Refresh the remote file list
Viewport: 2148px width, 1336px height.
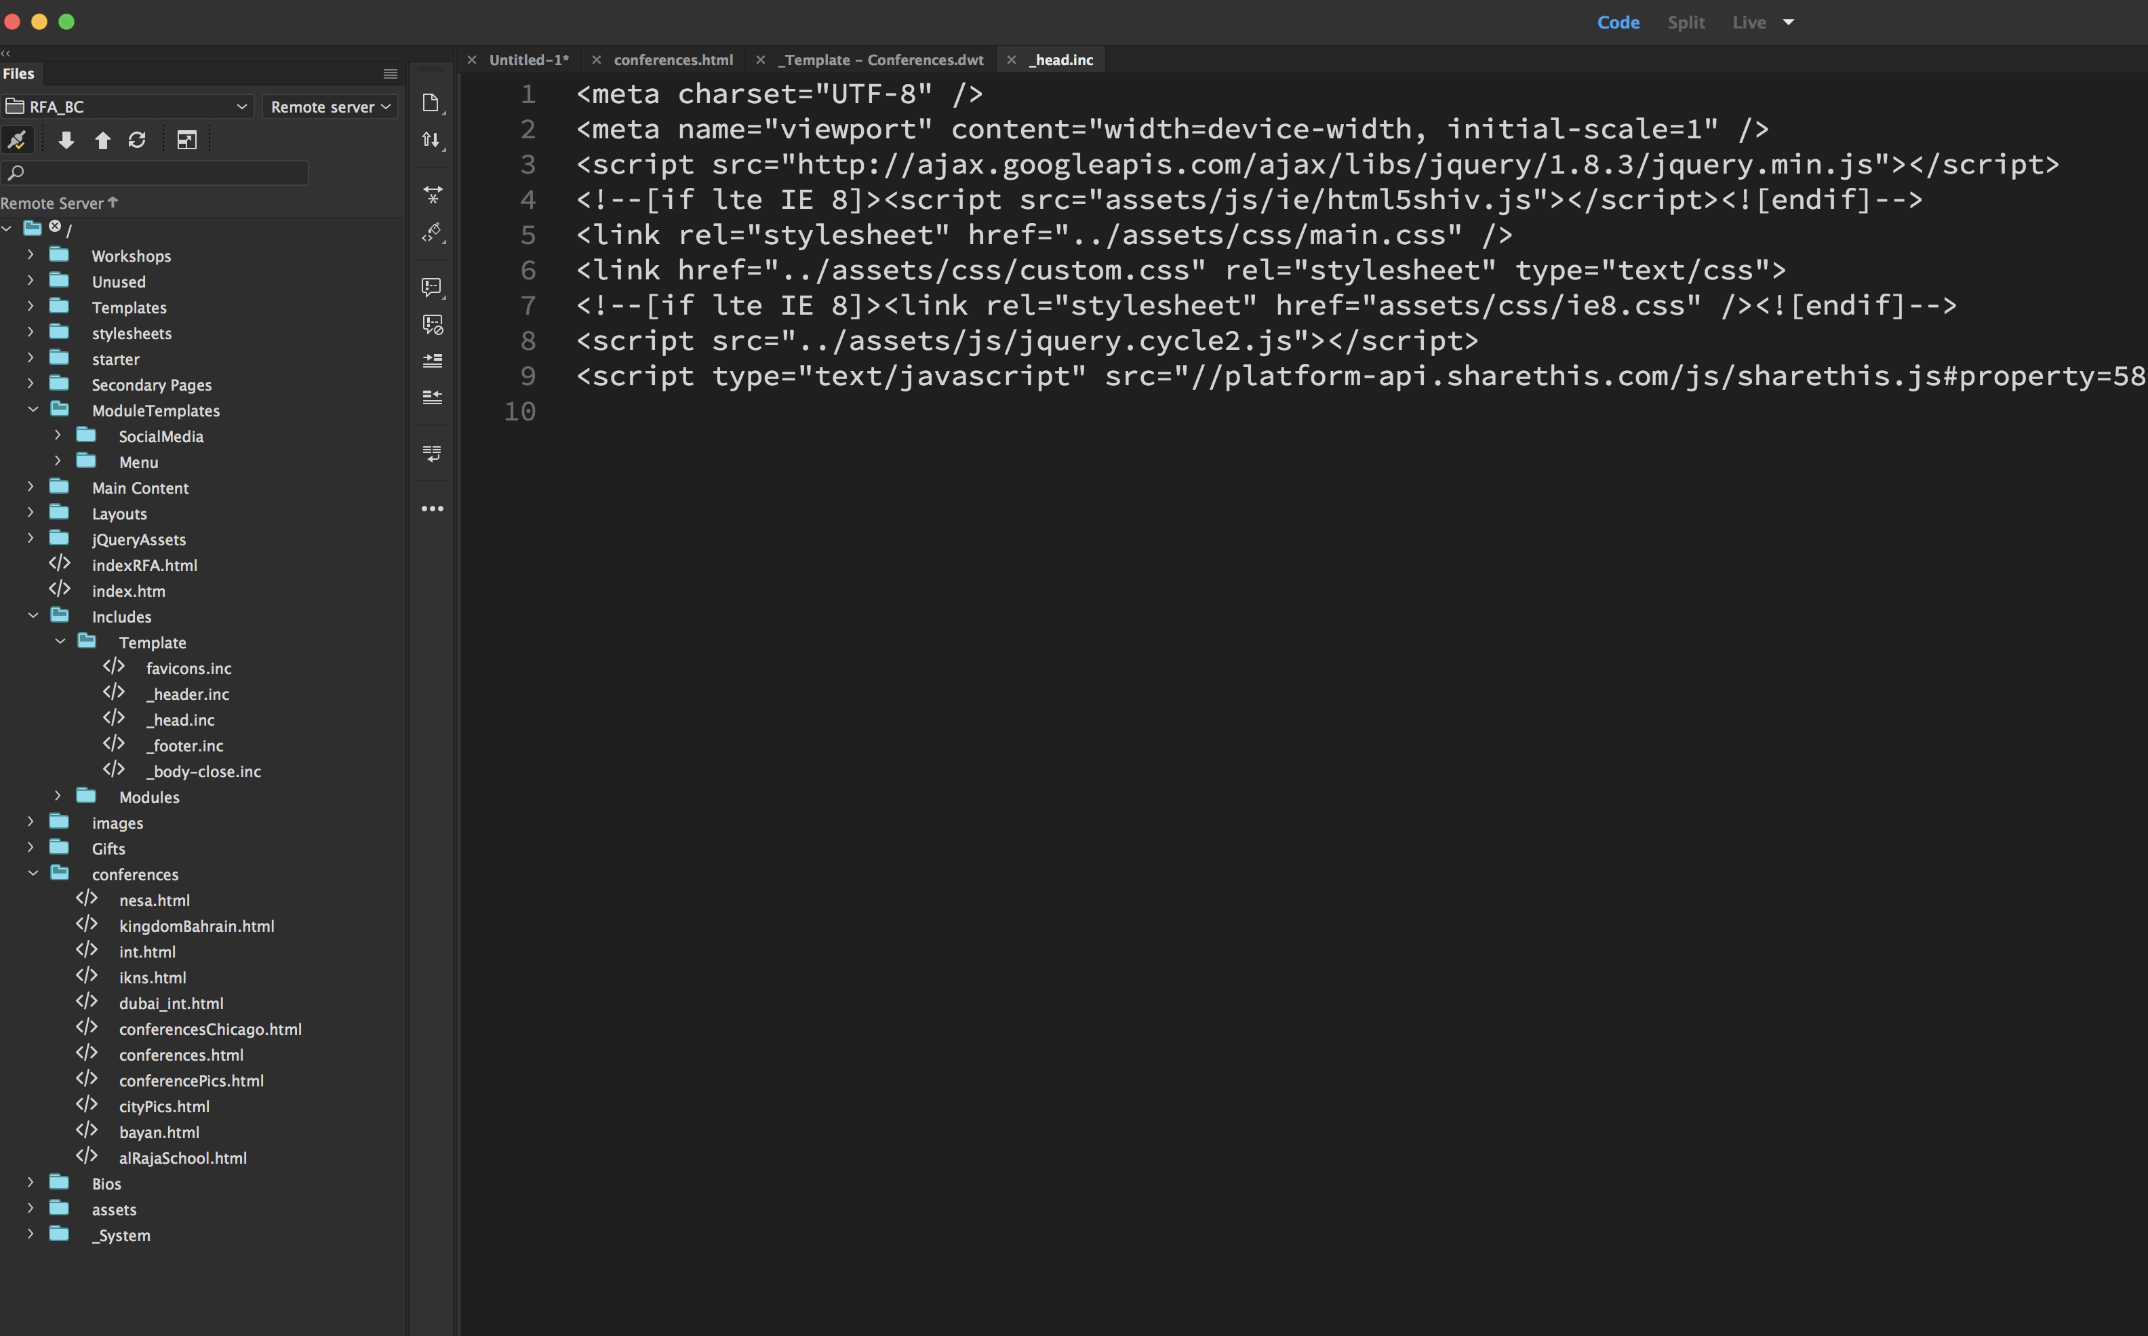137,140
